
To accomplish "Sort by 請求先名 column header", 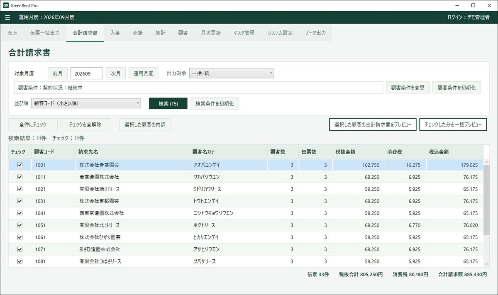I will [x=133, y=152].
